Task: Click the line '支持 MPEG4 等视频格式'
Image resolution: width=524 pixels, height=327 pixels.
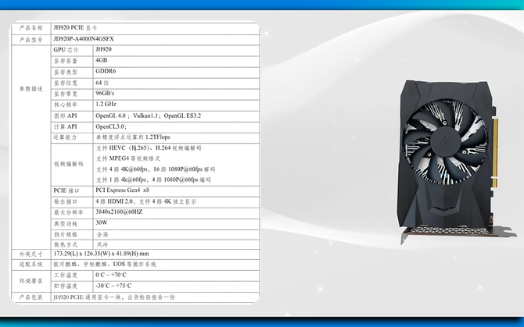Action: pyautogui.click(x=128, y=158)
